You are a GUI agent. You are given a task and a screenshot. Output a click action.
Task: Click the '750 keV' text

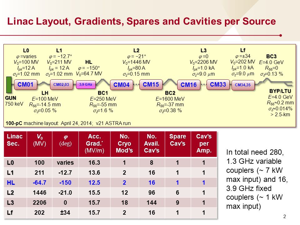pos(14,104)
